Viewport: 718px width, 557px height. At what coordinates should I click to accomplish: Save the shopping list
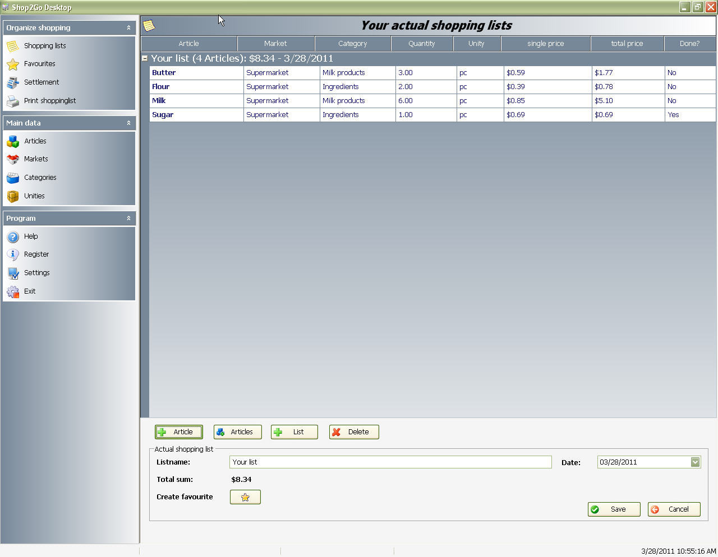(614, 509)
